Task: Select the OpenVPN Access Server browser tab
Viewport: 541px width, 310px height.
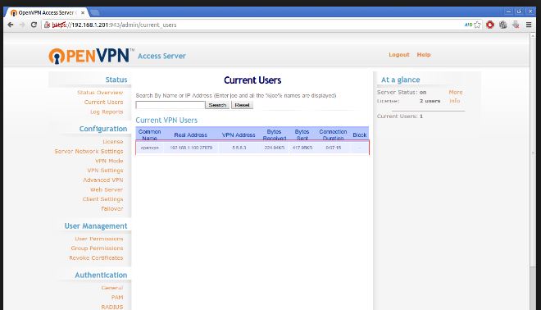Action: 47,12
